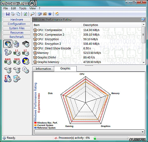148x142 pixels.
Task: Click the results list scroll-down arrow
Action: (144, 62)
